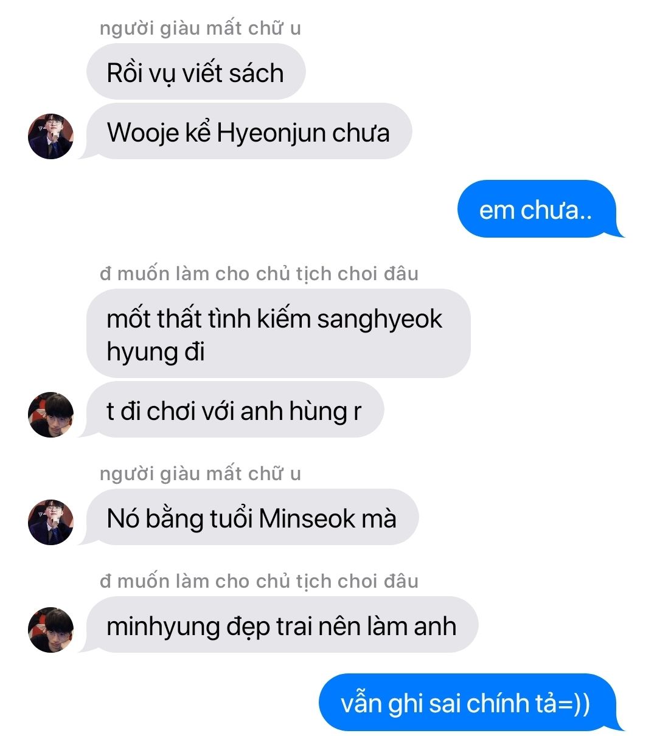The width and height of the screenshot is (657, 736).
Task: Tap the 't đi chơi với anh hùng r' bubble
Action: pyautogui.click(x=234, y=410)
